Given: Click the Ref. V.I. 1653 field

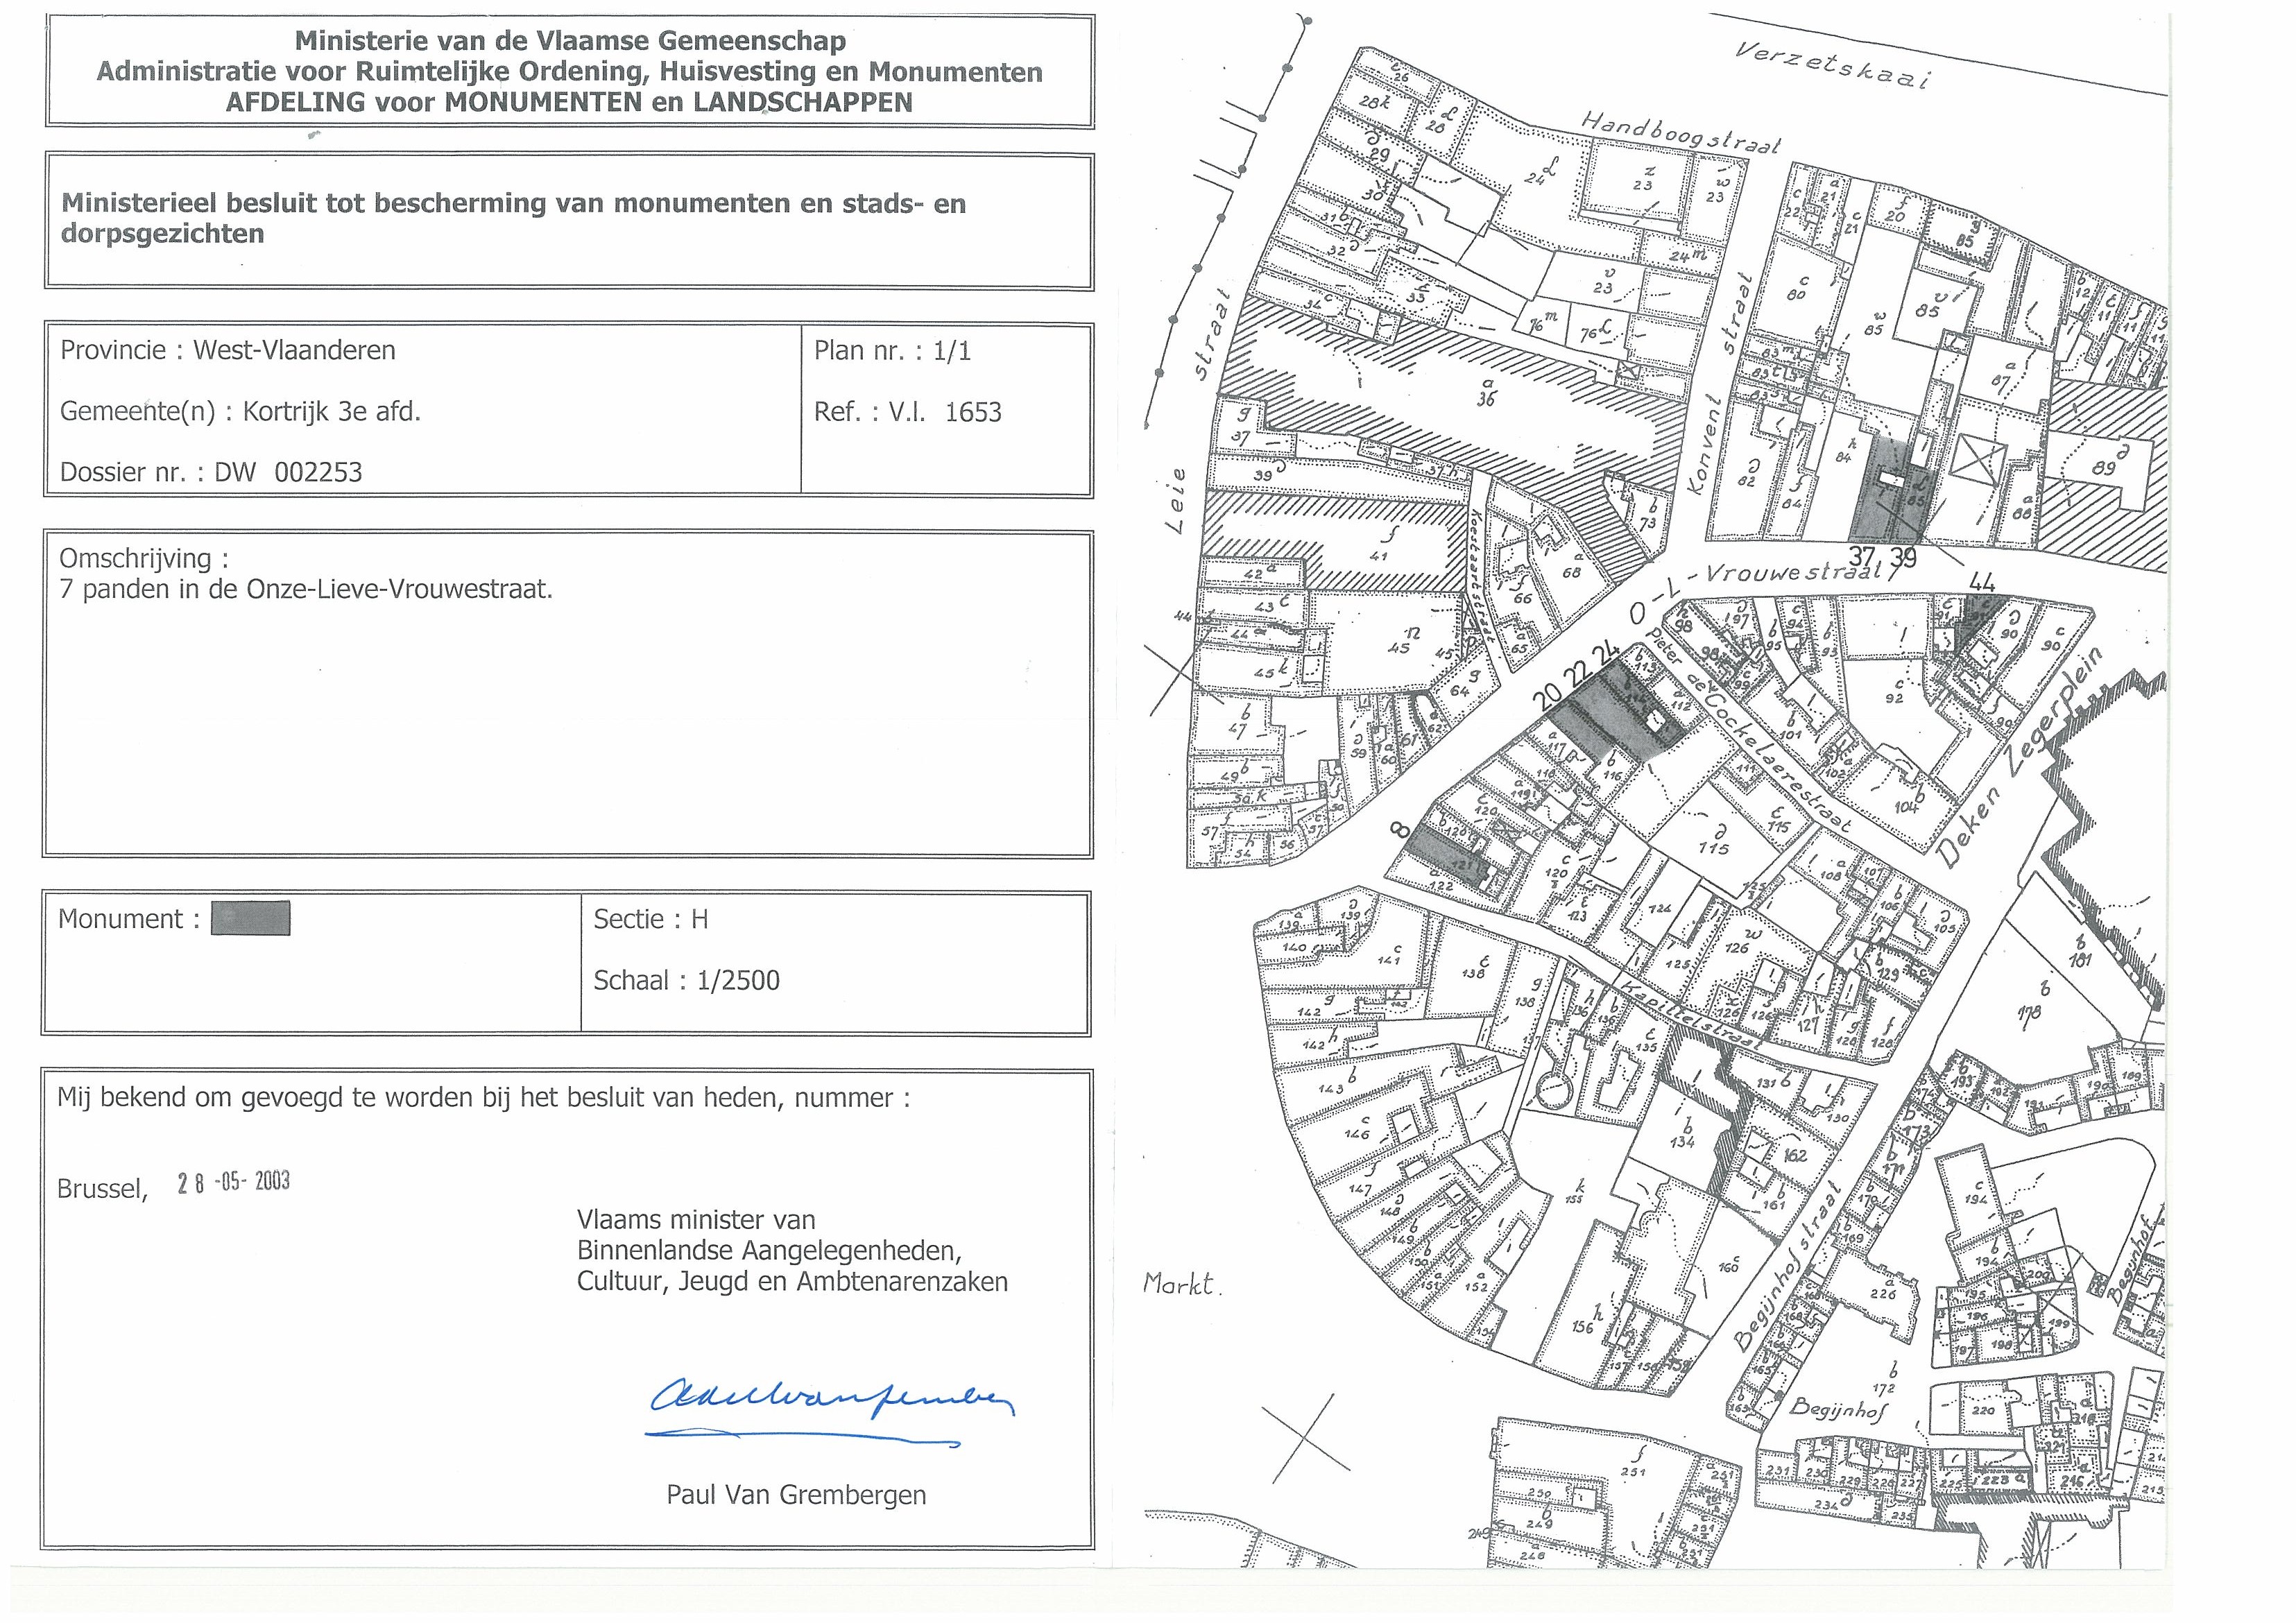Looking at the screenshot, I should click(x=907, y=412).
